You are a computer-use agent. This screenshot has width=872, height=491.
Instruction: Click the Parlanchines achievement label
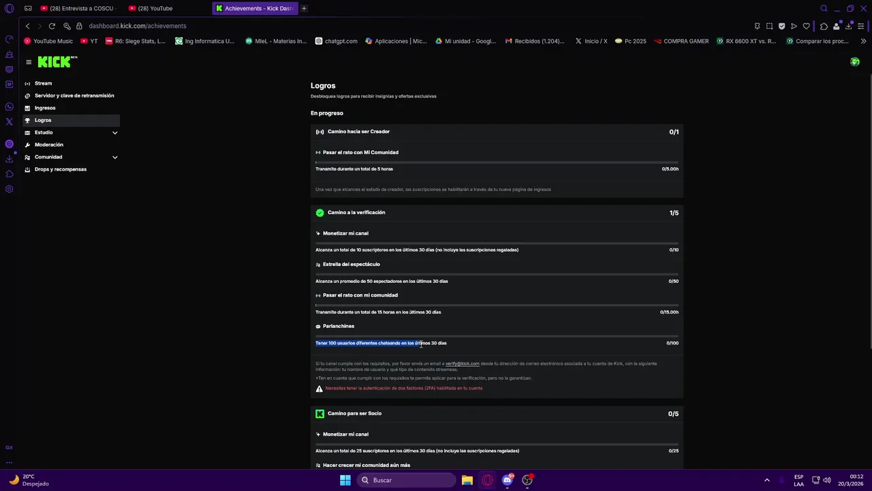[339, 326]
